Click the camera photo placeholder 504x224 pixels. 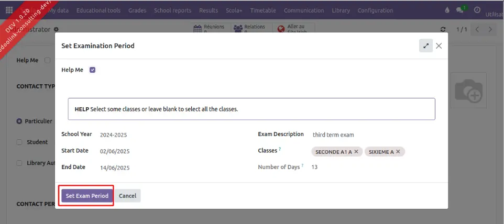pyautogui.click(x=468, y=91)
